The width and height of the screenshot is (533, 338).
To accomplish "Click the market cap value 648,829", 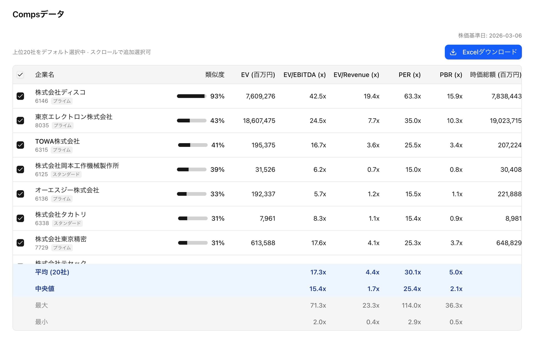I will pos(509,243).
